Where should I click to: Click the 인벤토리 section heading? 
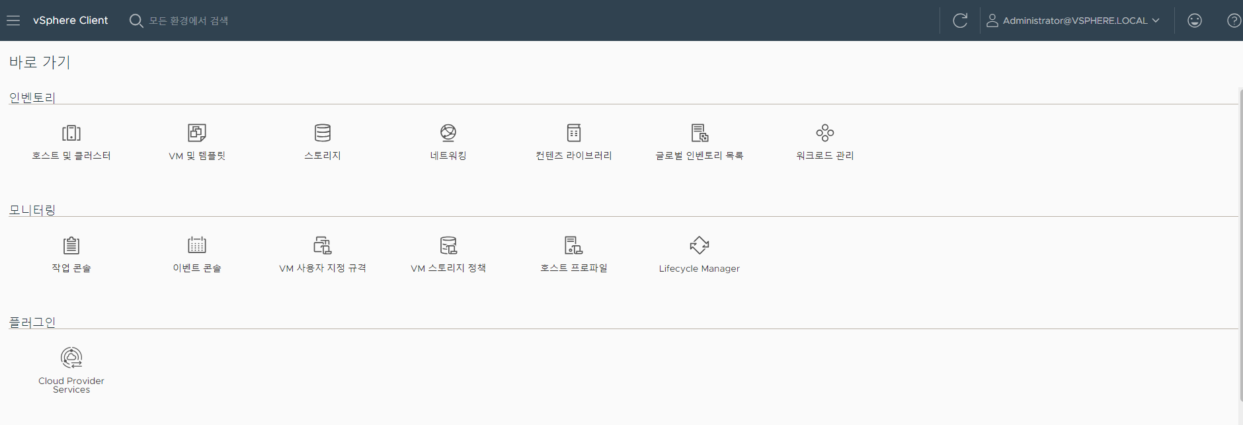coord(32,98)
